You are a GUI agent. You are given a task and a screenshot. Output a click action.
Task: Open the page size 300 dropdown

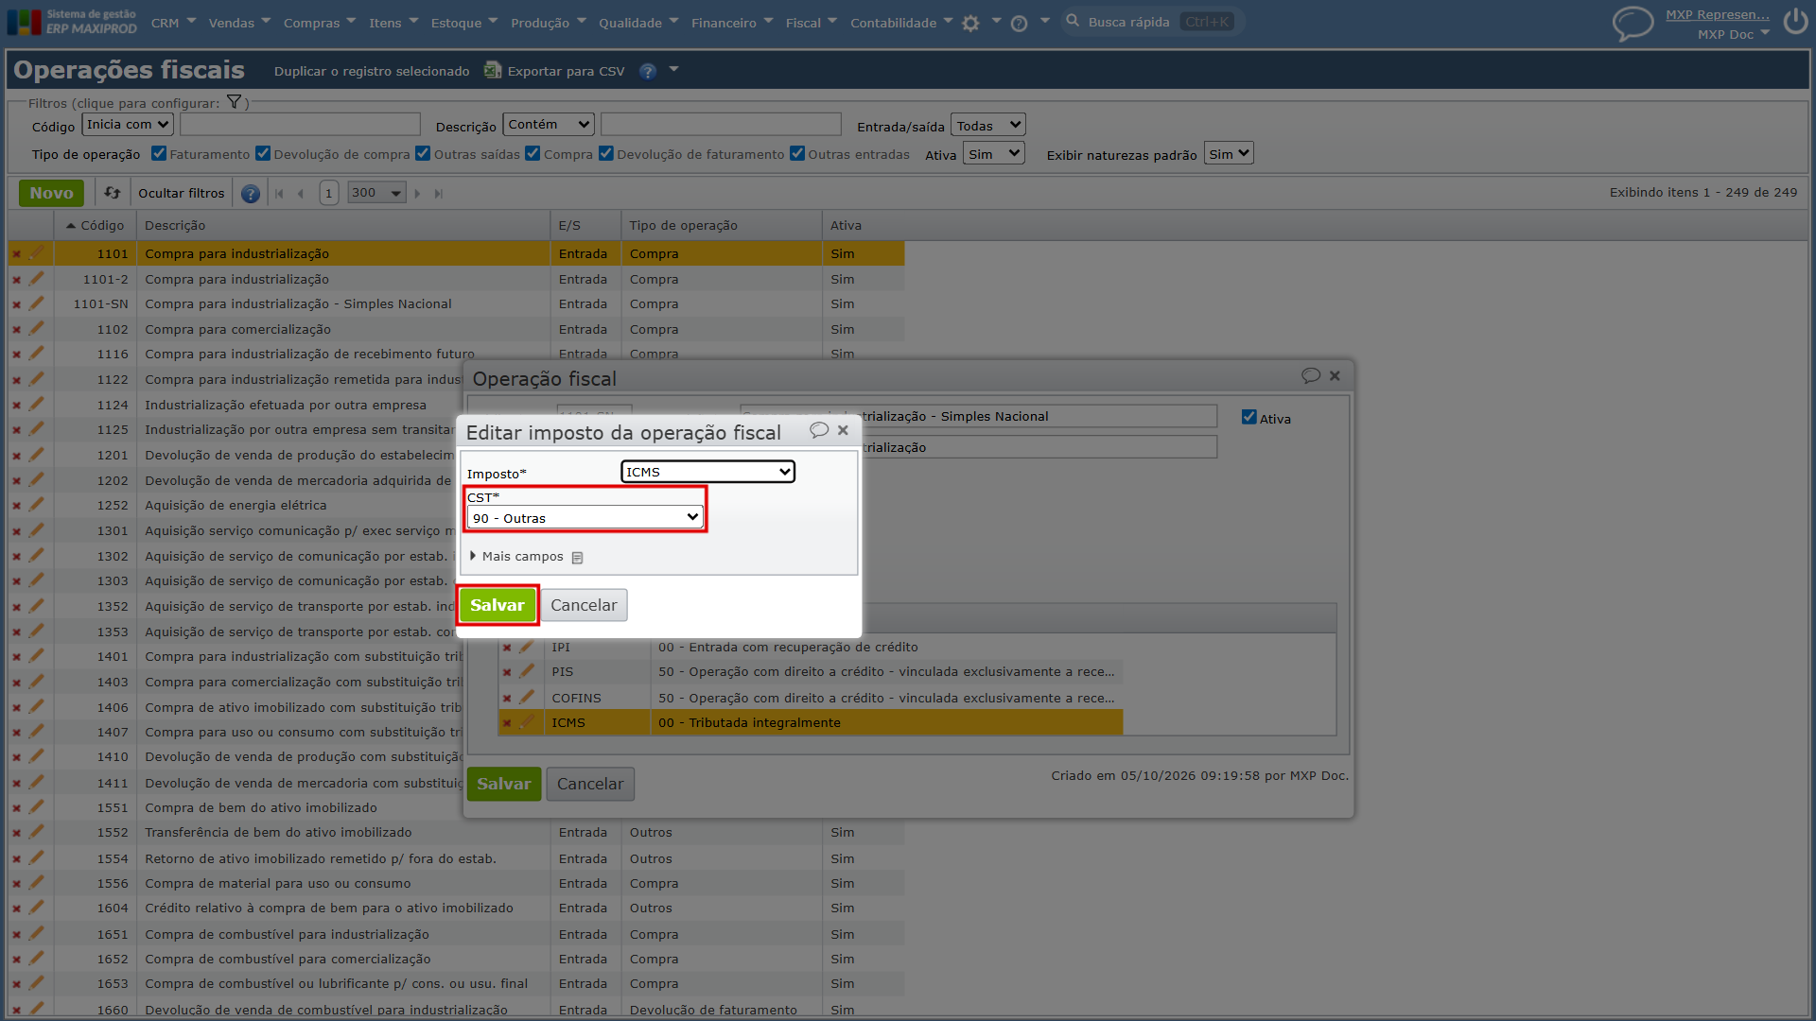point(375,193)
